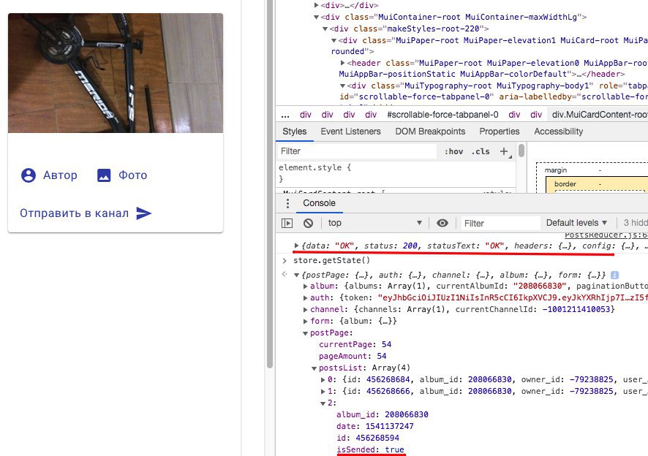Click the Автор person icon

tap(29, 175)
